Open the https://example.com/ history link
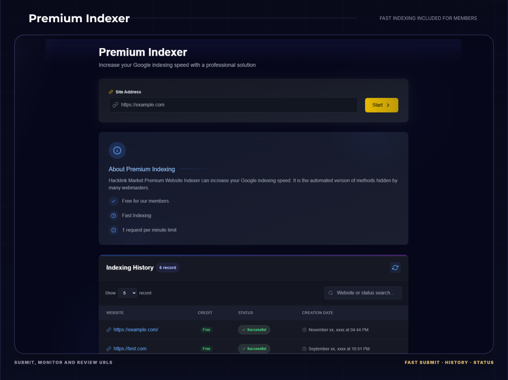This screenshot has height=380, width=508. (136, 329)
